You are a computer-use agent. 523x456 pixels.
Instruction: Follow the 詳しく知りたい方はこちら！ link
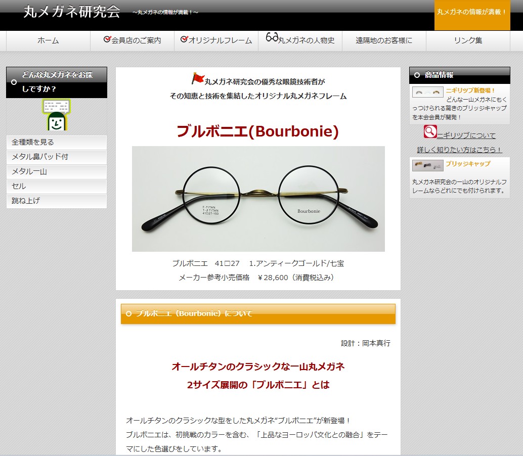coord(459,150)
